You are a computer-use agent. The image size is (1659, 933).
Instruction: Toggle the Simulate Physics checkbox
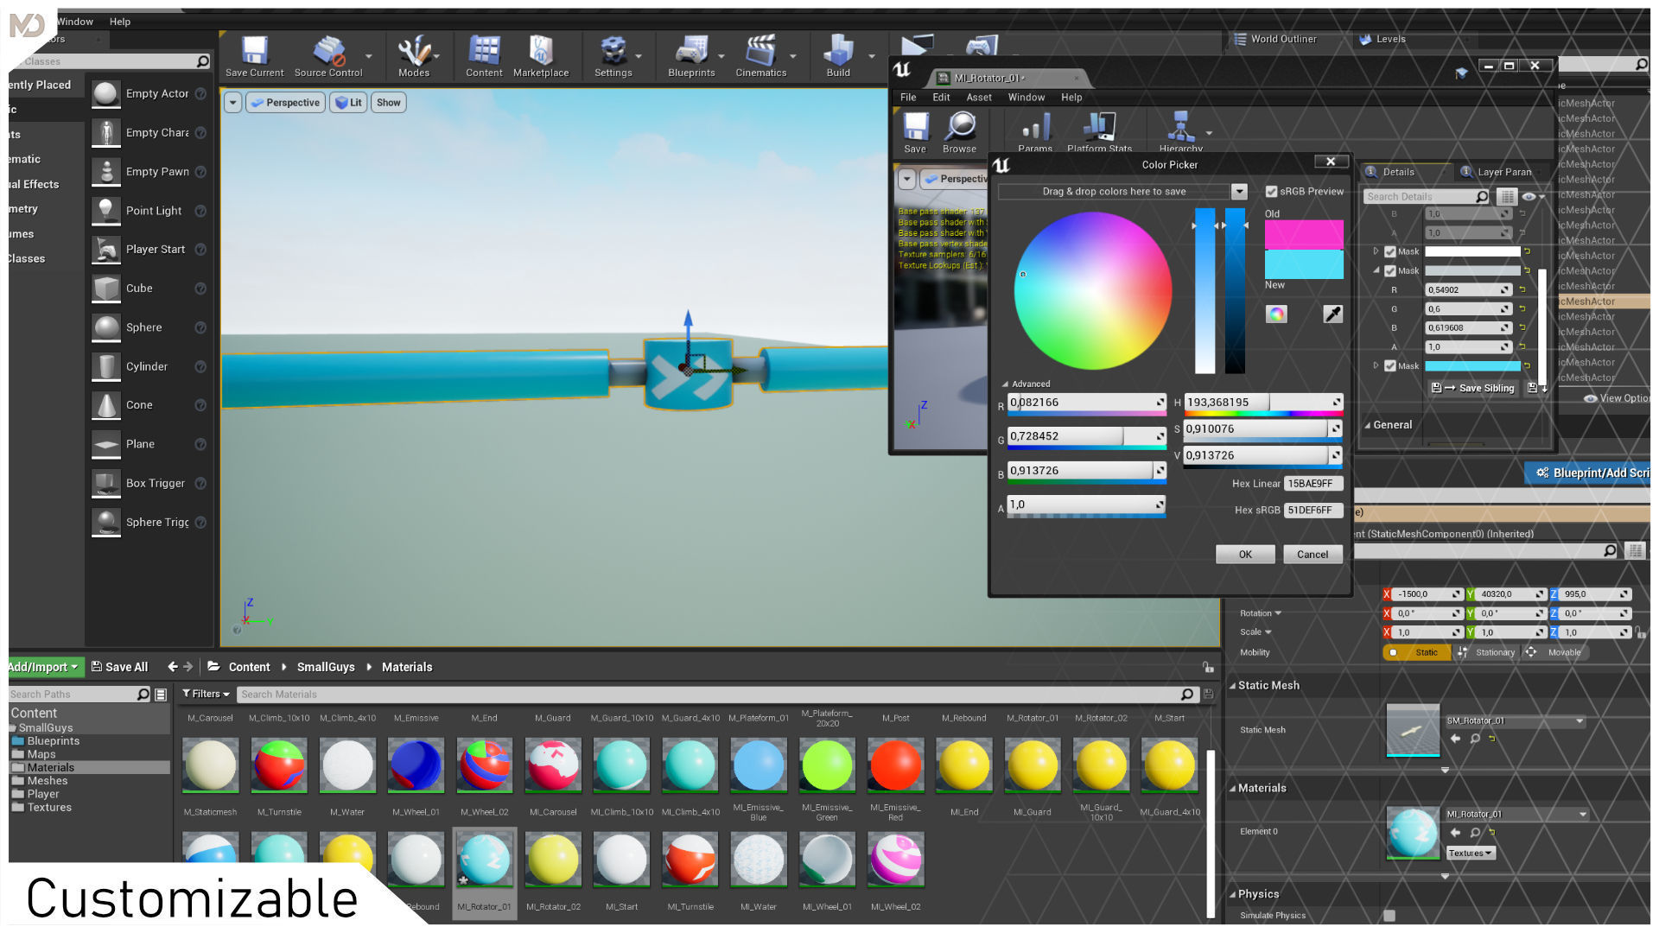pyautogui.click(x=1389, y=916)
